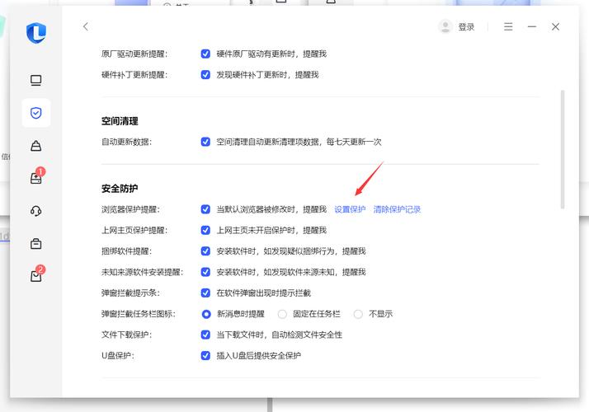Screen dimensions: 589x412
Task: Click the 登录 login link
Action: 466,27
